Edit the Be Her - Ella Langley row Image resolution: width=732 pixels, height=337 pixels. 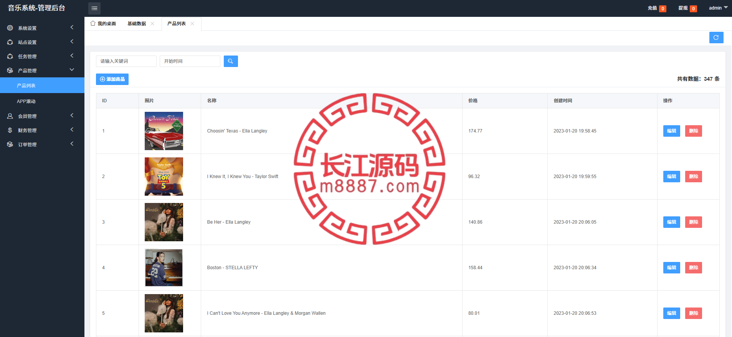coord(671,222)
